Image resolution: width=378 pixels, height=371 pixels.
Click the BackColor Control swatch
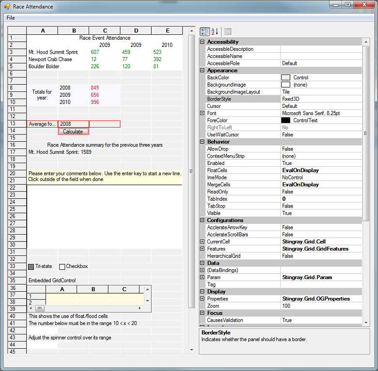[286, 77]
